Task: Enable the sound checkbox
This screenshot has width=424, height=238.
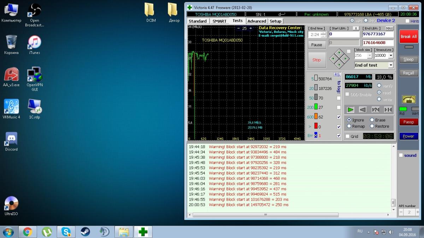Action: point(401,155)
